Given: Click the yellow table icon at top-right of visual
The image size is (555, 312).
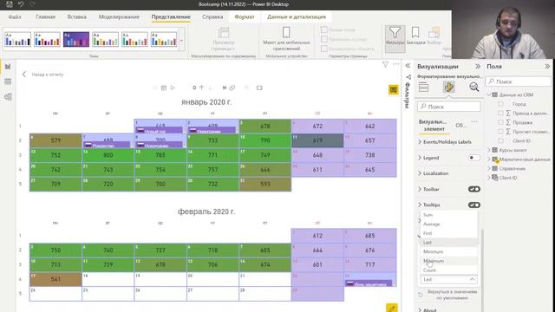Looking at the screenshot, I should tap(393, 90).
